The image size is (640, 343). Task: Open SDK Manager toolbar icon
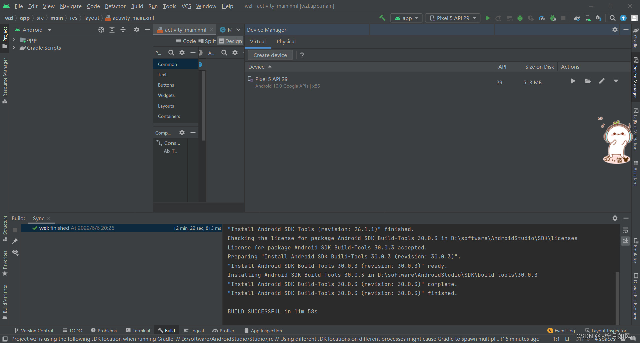pos(599,18)
